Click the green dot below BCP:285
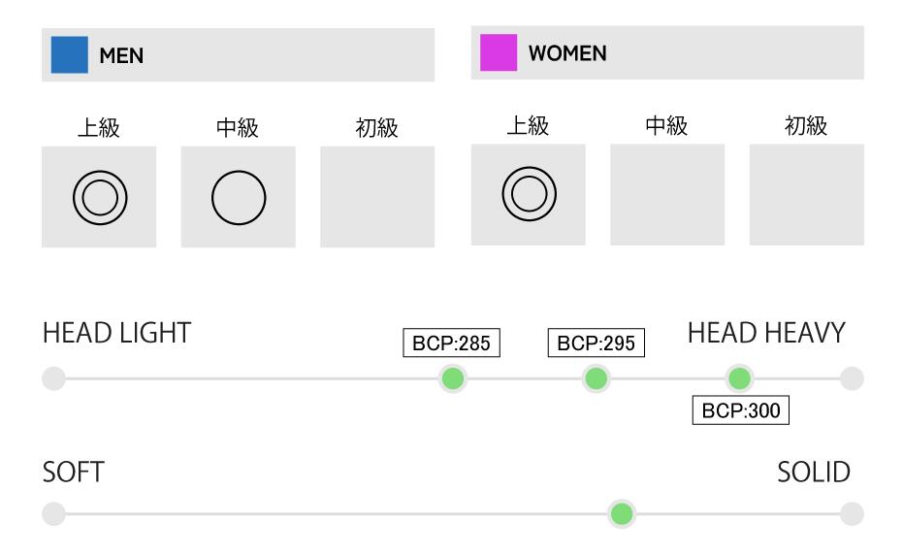This screenshot has width=903, height=556. click(x=452, y=378)
